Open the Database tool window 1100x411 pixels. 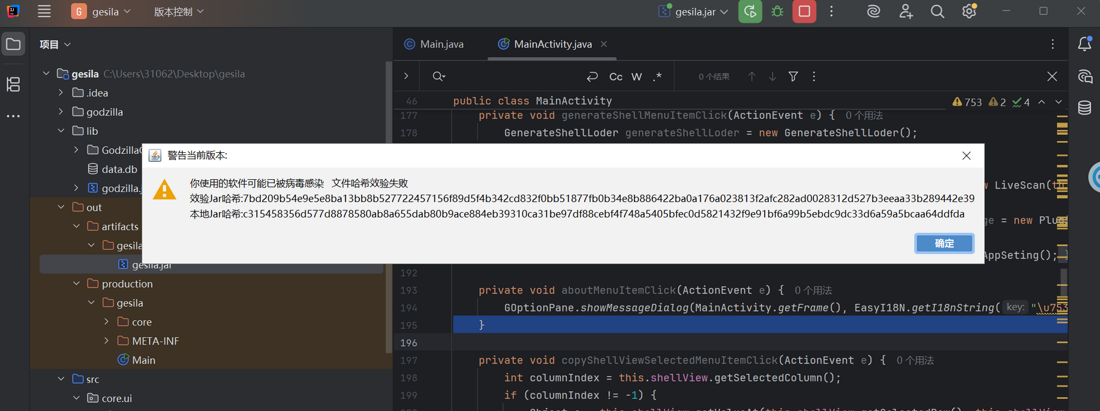tap(1084, 108)
